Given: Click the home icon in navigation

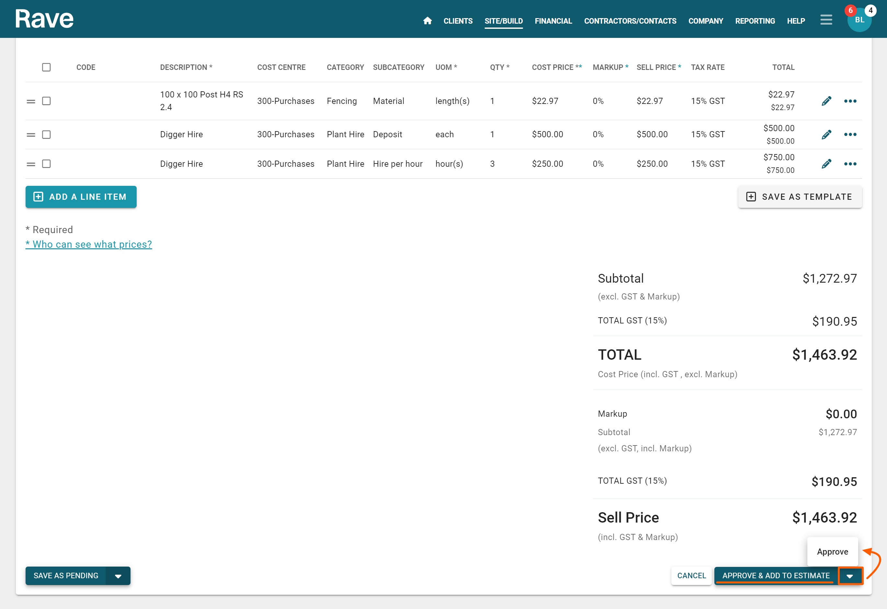Looking at the screenshot, I should click(427, 21).
